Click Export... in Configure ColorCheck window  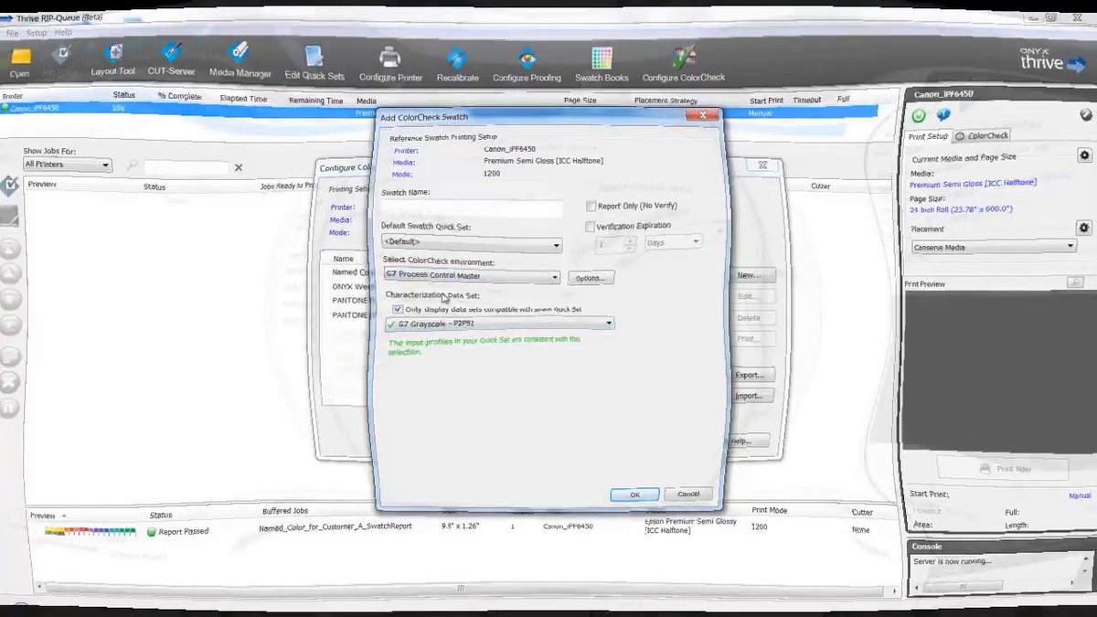(x=751, y=375)
